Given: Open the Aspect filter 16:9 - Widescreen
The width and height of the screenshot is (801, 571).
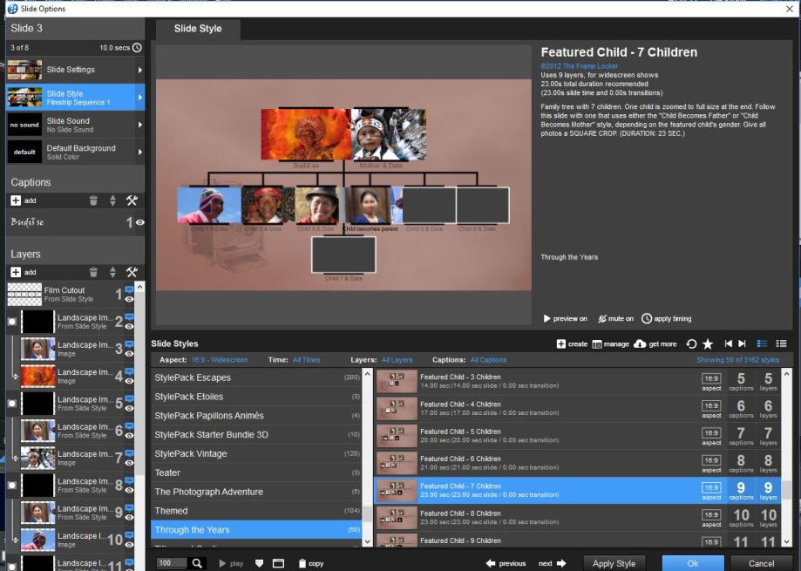Looking at the screenshot, I should point(219,360).
